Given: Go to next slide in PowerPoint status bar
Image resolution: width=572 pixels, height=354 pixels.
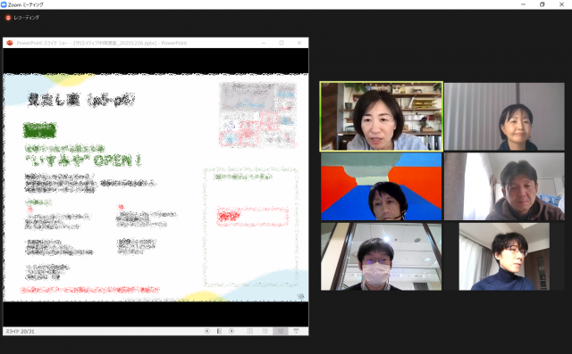Looking at the screenshot, I should tap(231, 331).
